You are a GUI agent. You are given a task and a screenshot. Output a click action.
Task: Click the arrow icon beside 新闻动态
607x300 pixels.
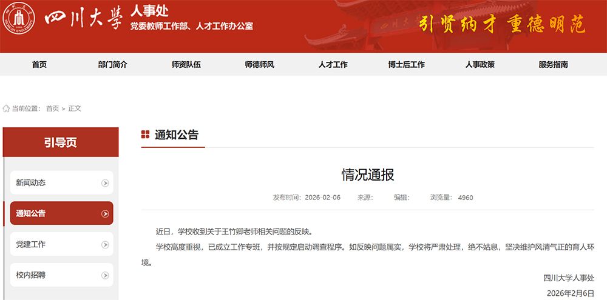click(106, 183)
